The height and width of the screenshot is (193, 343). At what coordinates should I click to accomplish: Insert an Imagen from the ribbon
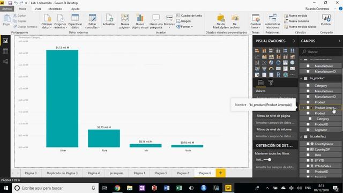pos(183,21)
